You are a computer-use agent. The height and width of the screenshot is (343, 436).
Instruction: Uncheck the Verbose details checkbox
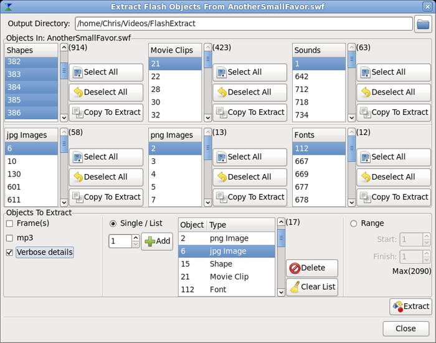[9, 252]
